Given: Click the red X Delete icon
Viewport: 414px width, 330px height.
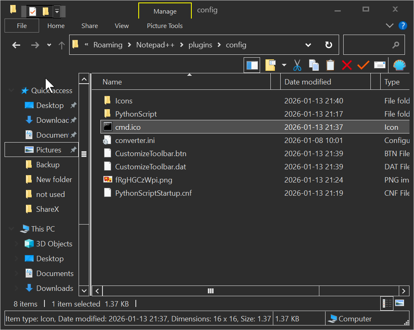Looking at the screenshot, I should pyautogui.click(x=347, y=65).
